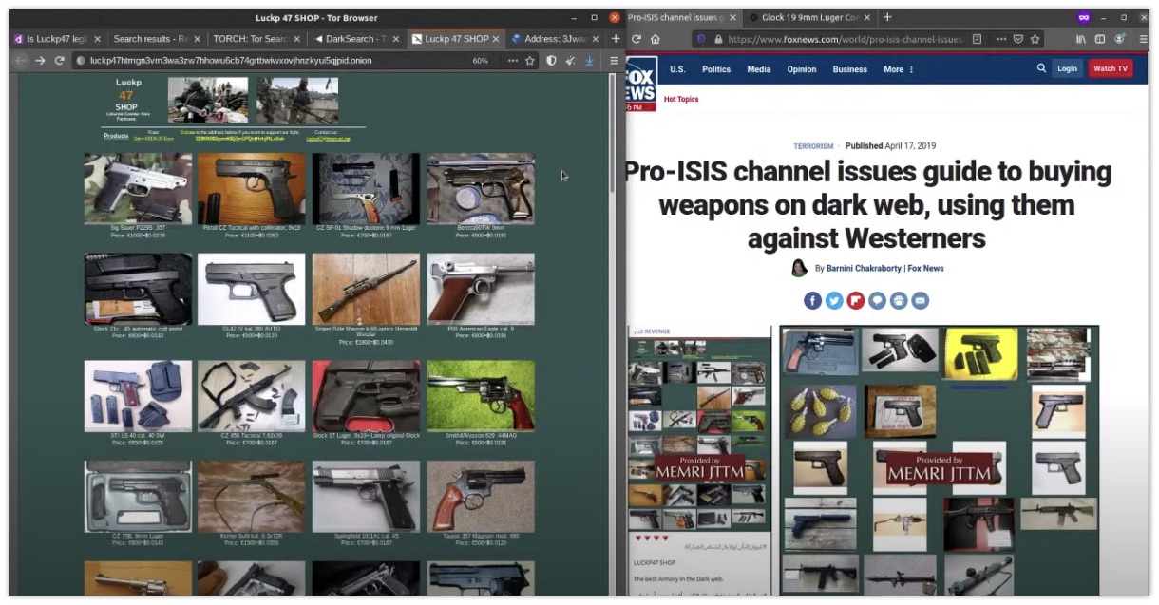Open the Business section on Fox News
Viewport: 1159px width, 605px height.
click(849, 69)
